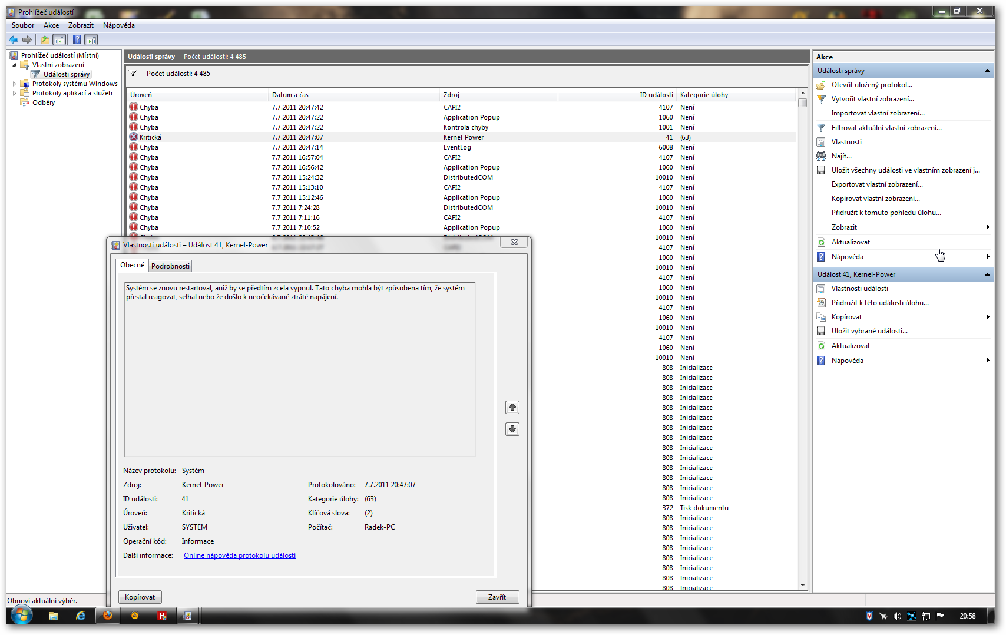Click Přidružit k této události úlohu
This screenshot has height=635, width=1006.
880,303
